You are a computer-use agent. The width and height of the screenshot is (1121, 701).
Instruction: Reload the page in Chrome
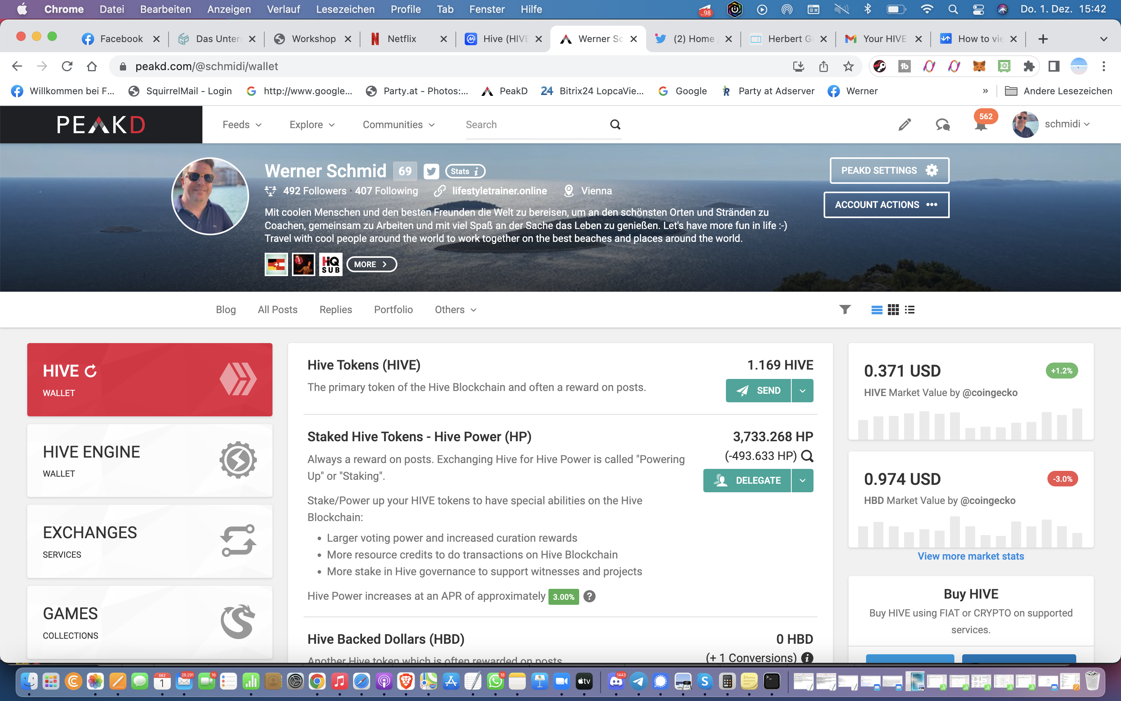click(x=67, y=66)
